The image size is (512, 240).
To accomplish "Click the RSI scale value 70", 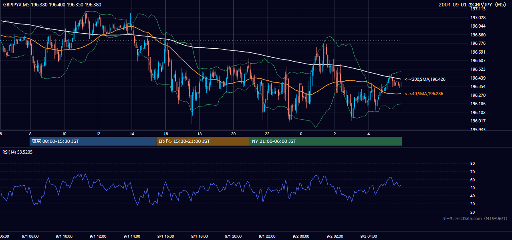I will tap(472, 172).
